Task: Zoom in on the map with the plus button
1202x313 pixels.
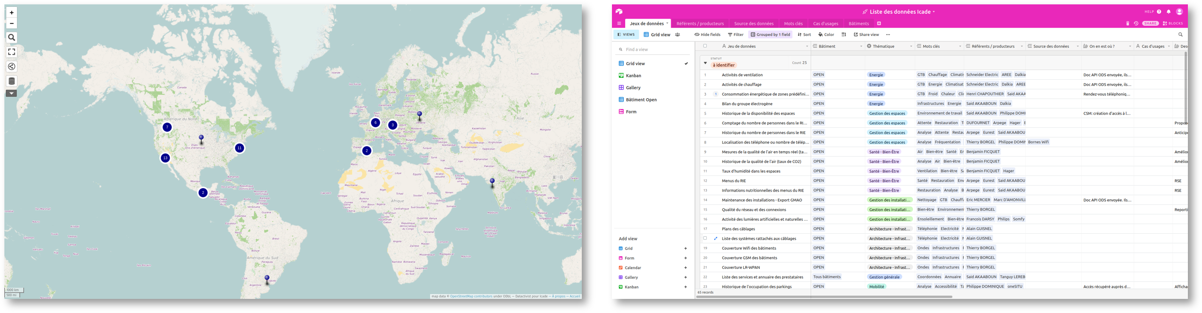Action: (12, 13)
